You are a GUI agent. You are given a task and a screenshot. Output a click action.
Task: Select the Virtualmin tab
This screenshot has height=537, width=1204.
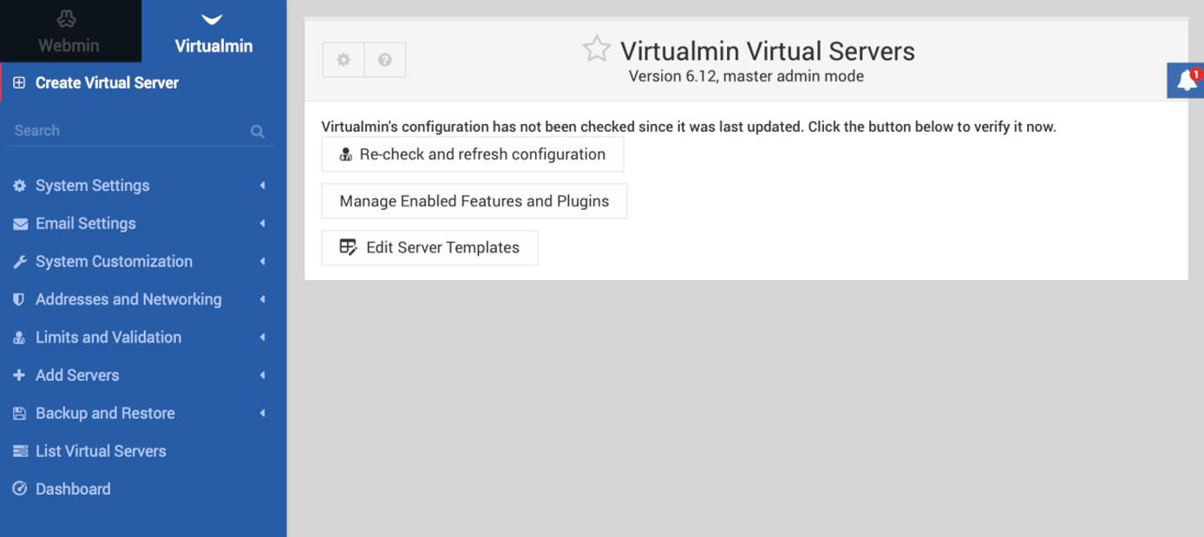213,45
